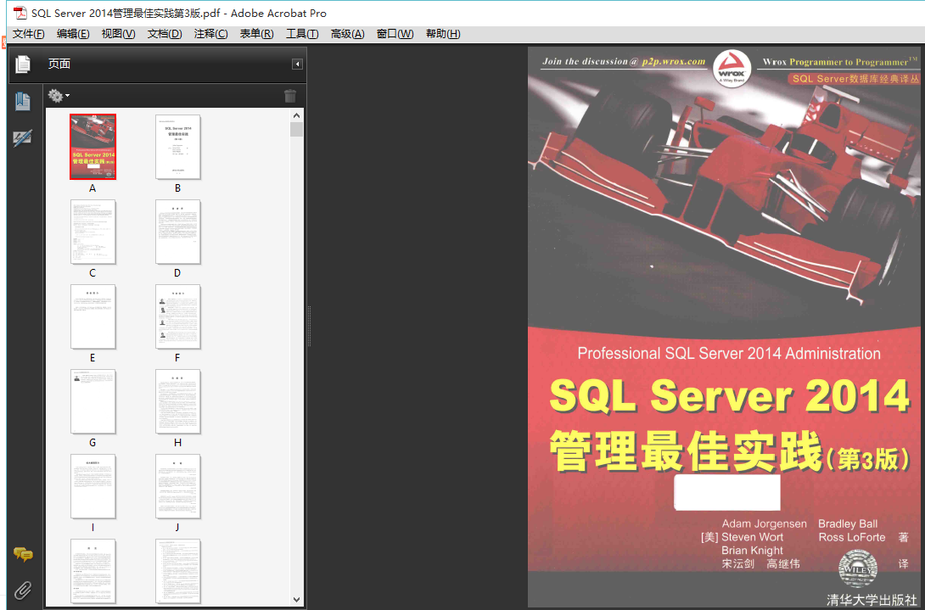Image resolution: width=925 pixels, height=610 pixels.
Task: Open the 视图(V) menu
Action: (118, 34)
